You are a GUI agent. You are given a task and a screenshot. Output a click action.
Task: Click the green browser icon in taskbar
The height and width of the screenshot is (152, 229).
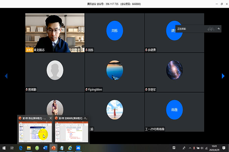click(37, 148)
